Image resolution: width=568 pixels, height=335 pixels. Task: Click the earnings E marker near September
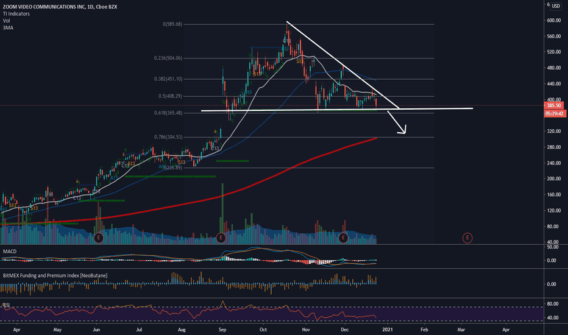[x=221, y=238]
